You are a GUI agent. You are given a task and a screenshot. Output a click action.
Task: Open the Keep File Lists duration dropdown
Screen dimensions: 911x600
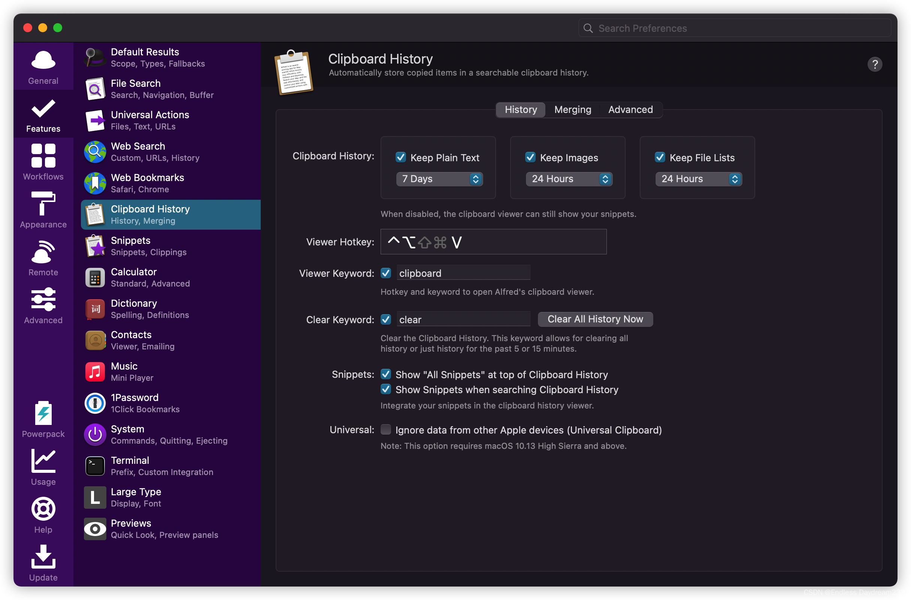pyautogui.click(x=698, y=179)
